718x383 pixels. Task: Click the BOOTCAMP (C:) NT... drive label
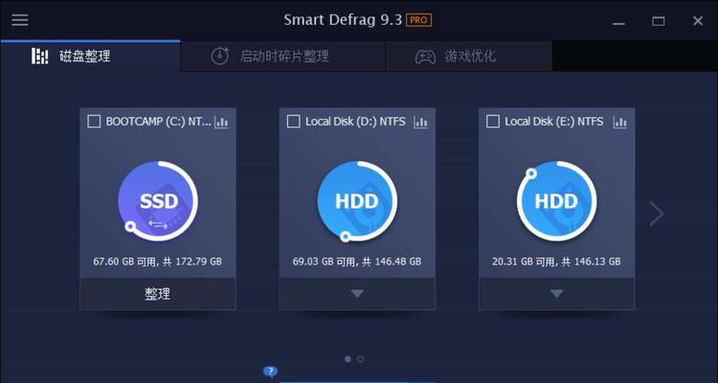[158, 122]
